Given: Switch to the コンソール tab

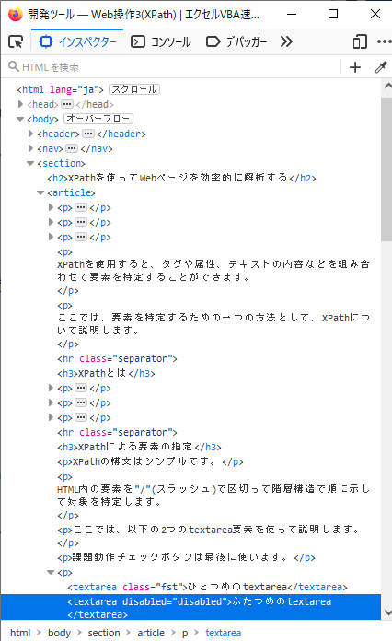Looking at the screenshot, I should point(161,41).
